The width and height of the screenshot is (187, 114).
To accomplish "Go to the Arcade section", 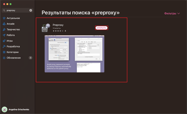I will point(11,24).
